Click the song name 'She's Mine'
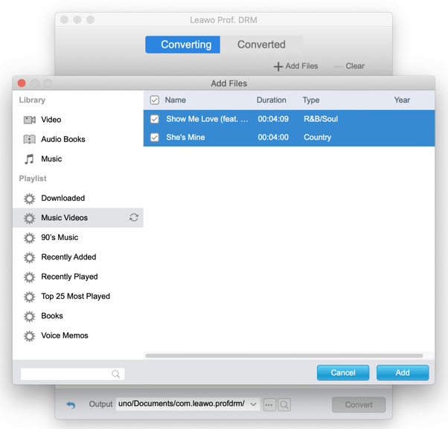 (185, 138)
